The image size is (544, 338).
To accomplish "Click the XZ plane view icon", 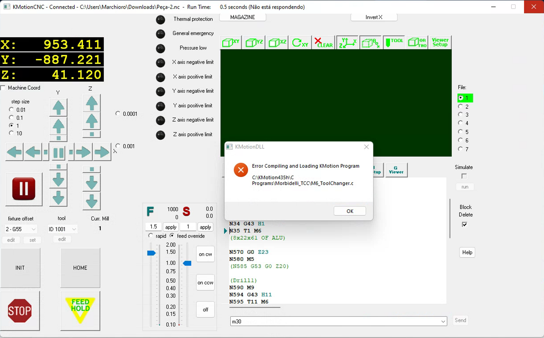I will pos(277,43).
